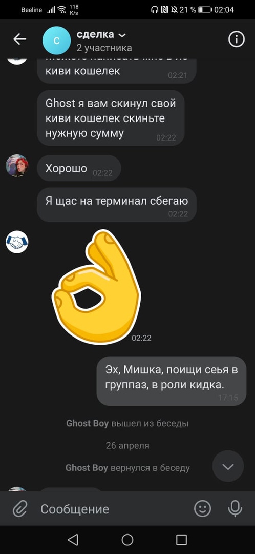Open the 2 участника members list
The width and height of the screenshot is (255, 554).
click(x=104, y=48)
